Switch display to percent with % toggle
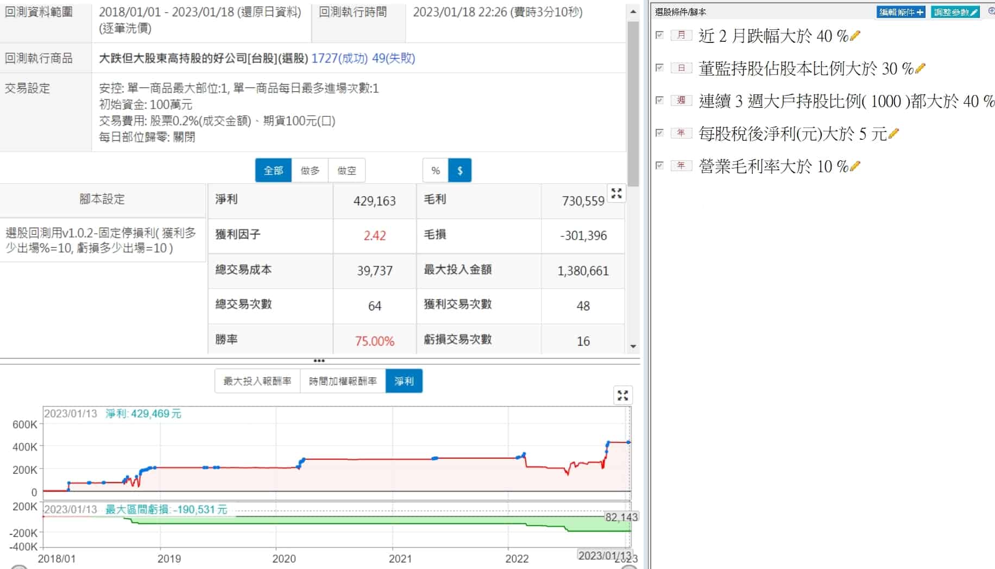 coord(436,171)
